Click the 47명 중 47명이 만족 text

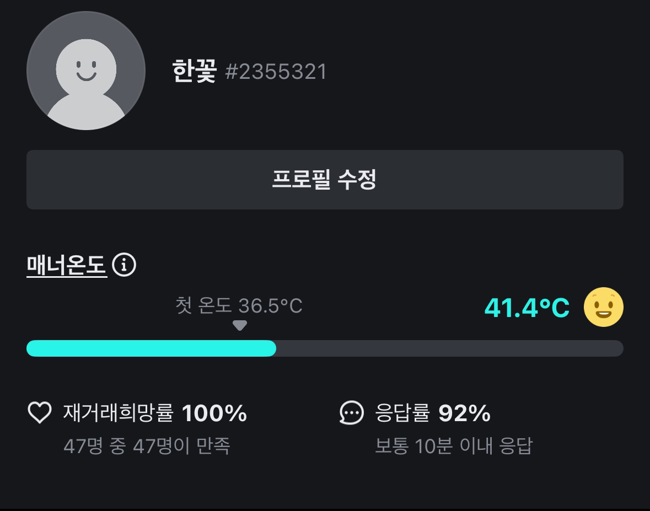pos(147,446)
